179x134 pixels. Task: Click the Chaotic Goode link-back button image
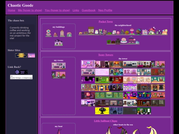21,72
